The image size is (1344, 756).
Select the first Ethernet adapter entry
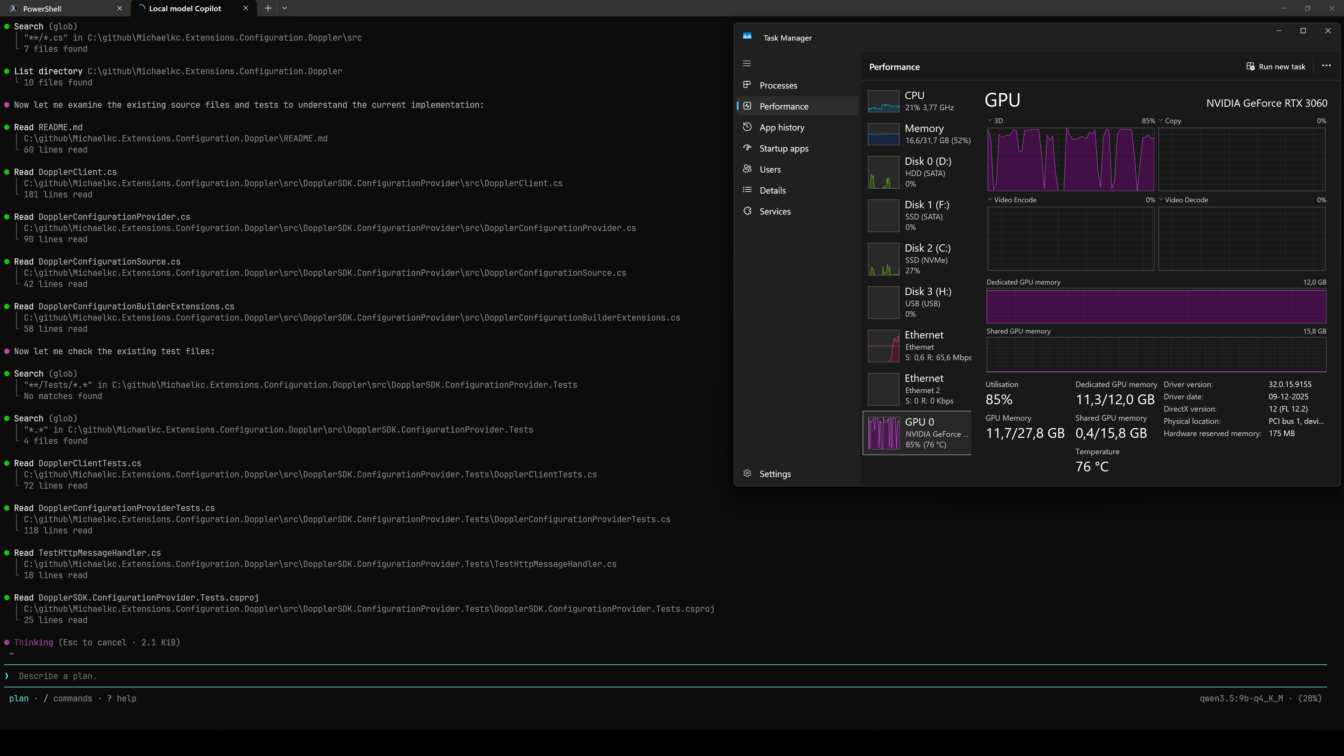[x=918, y=345]
